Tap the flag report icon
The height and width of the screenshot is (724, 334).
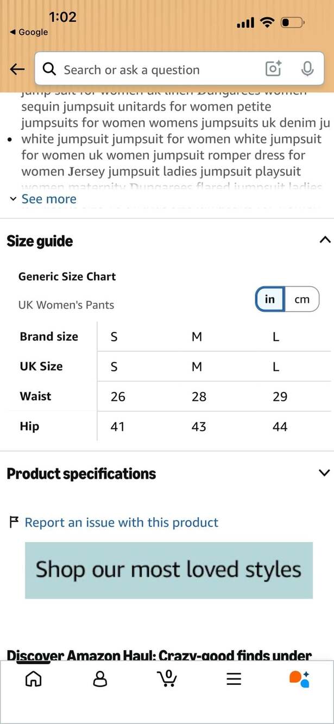point(15,522)
